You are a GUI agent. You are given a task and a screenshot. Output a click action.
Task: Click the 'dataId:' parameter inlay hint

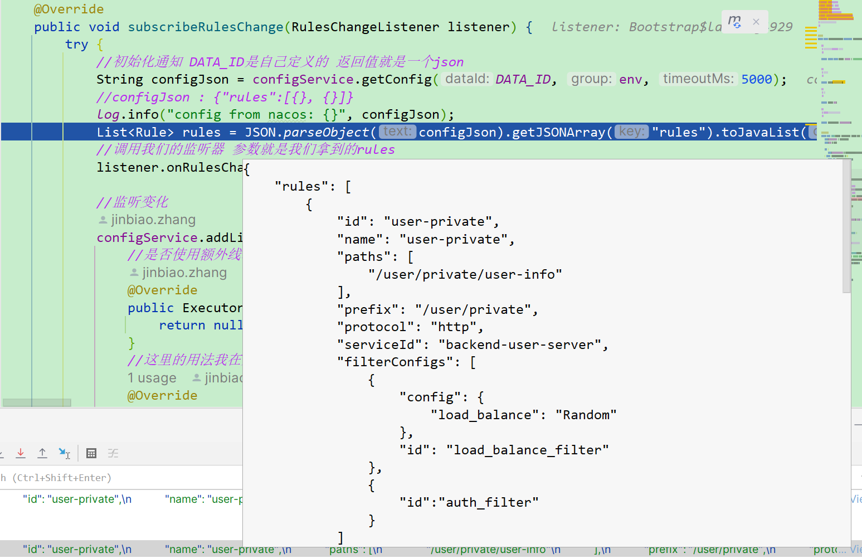click(x=467, y=79)
